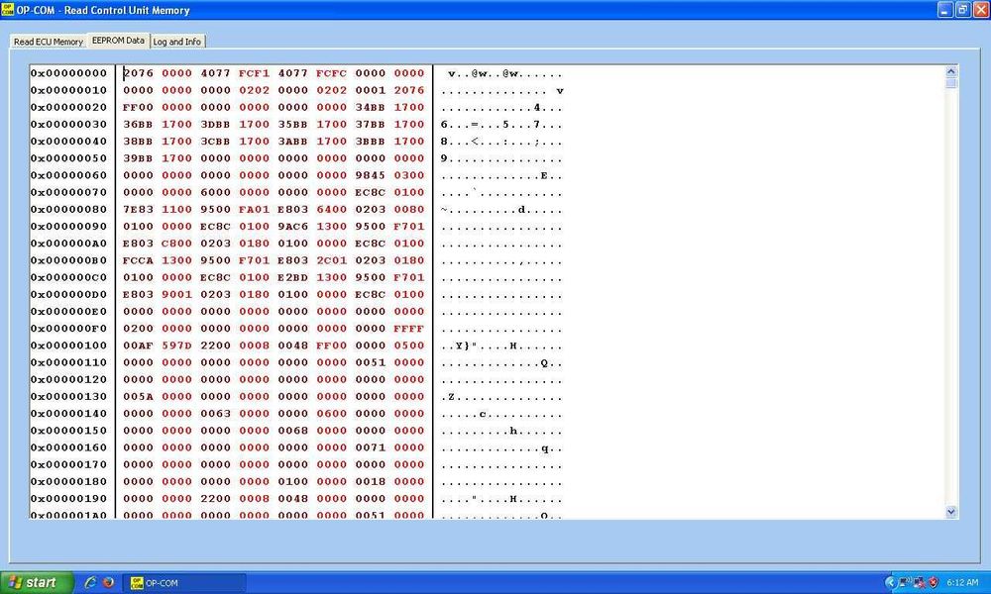Click hex value 597D
Image resolution: width=991 pixels, height=594 pixels.
click(x=176, y=346)
